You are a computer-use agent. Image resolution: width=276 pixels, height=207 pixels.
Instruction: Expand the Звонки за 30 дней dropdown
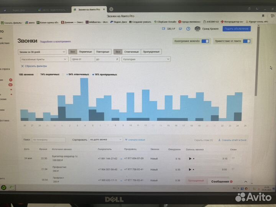point(42,52)
